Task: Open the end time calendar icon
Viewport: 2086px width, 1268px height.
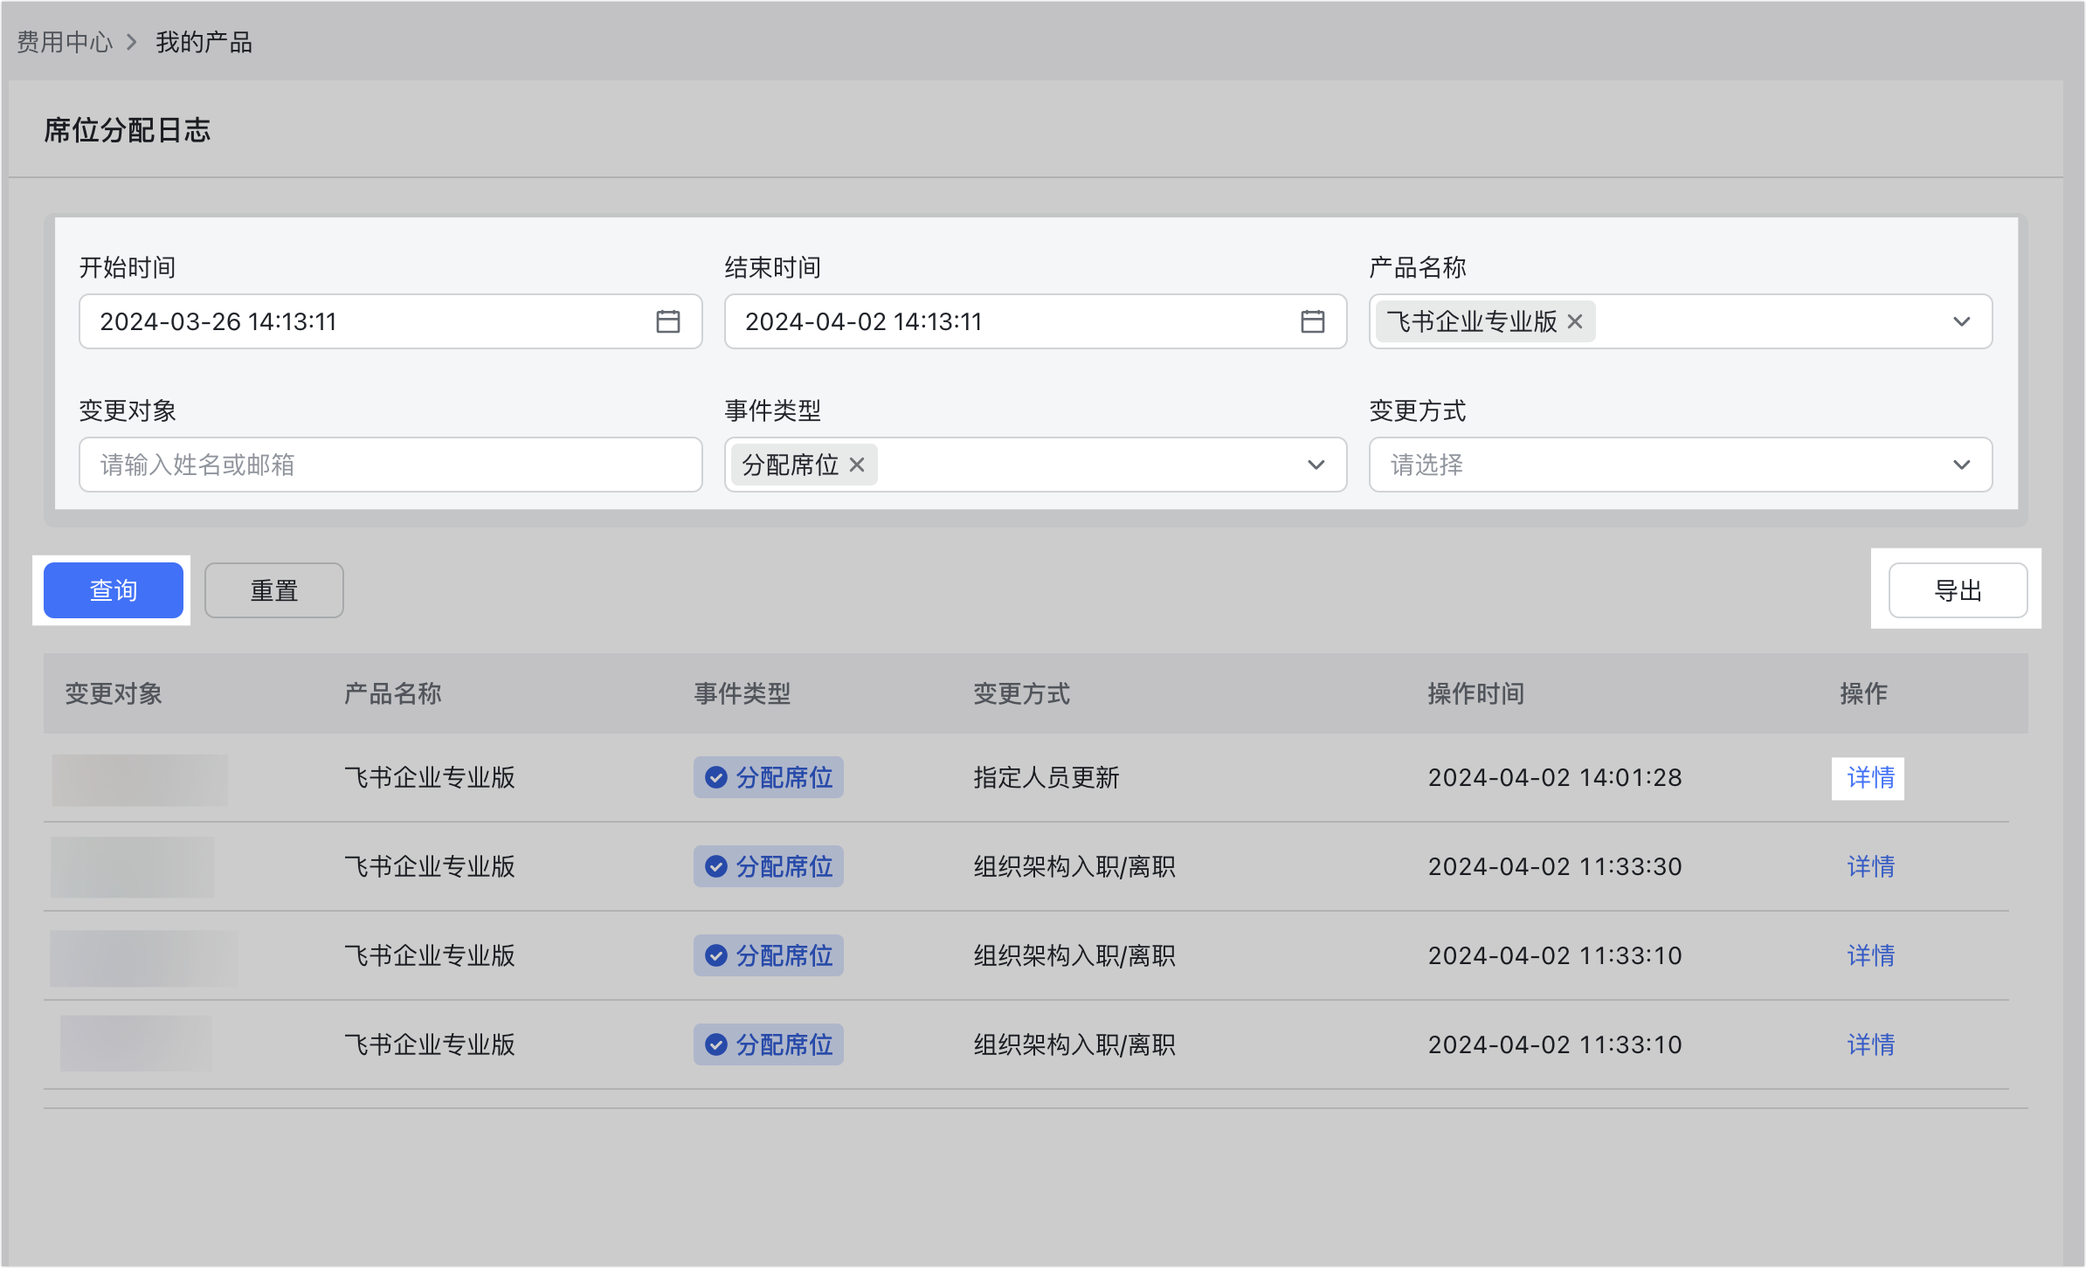Action: 1312,321
